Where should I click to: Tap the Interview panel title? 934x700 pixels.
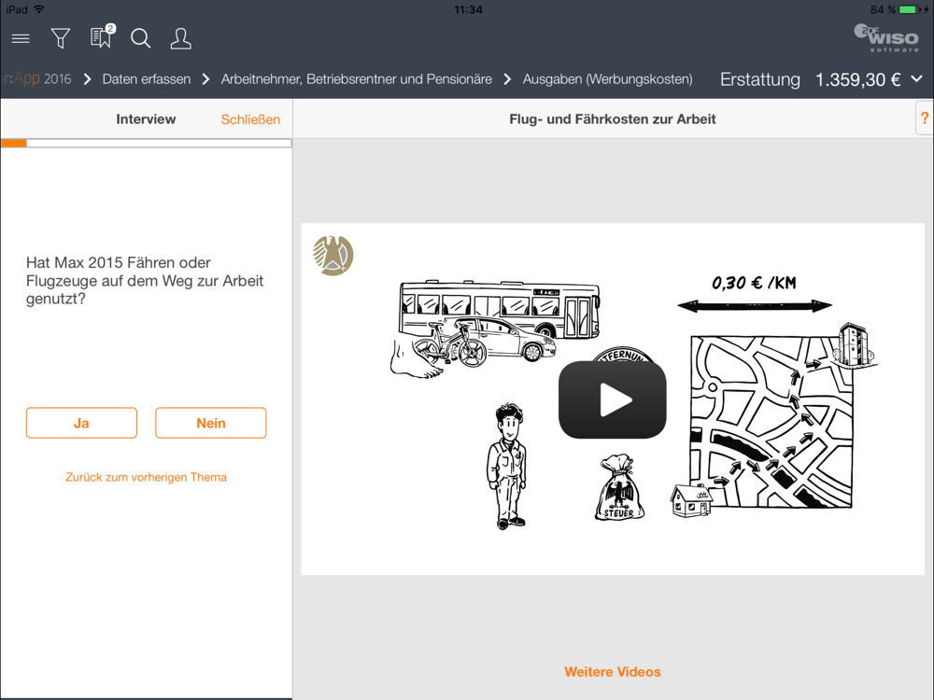click(146, 119)
